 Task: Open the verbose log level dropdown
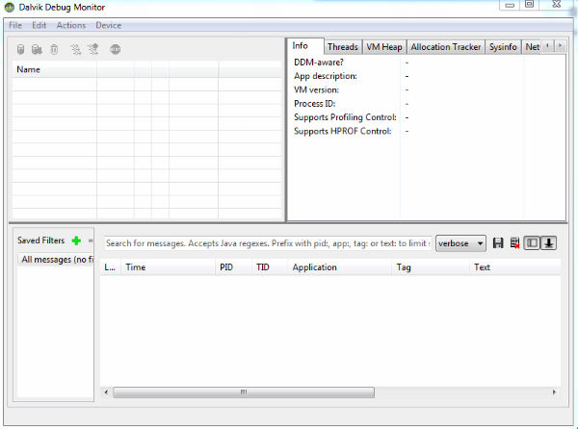(x=460, y=243)
